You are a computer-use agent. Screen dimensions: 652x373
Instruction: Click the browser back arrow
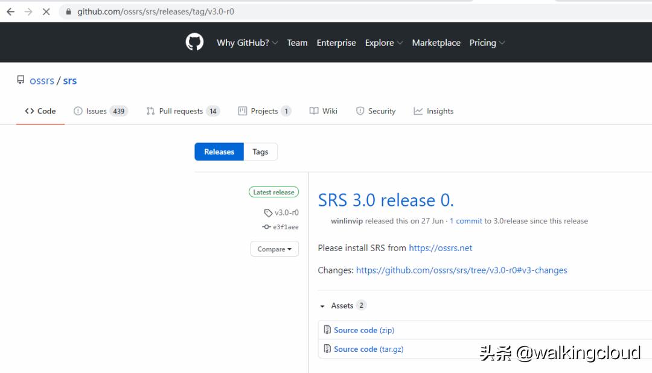point(9,11)
